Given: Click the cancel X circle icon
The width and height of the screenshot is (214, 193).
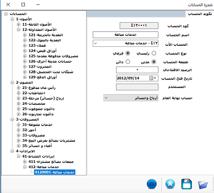Looking at the screenshot, I should tap(170, 184).
